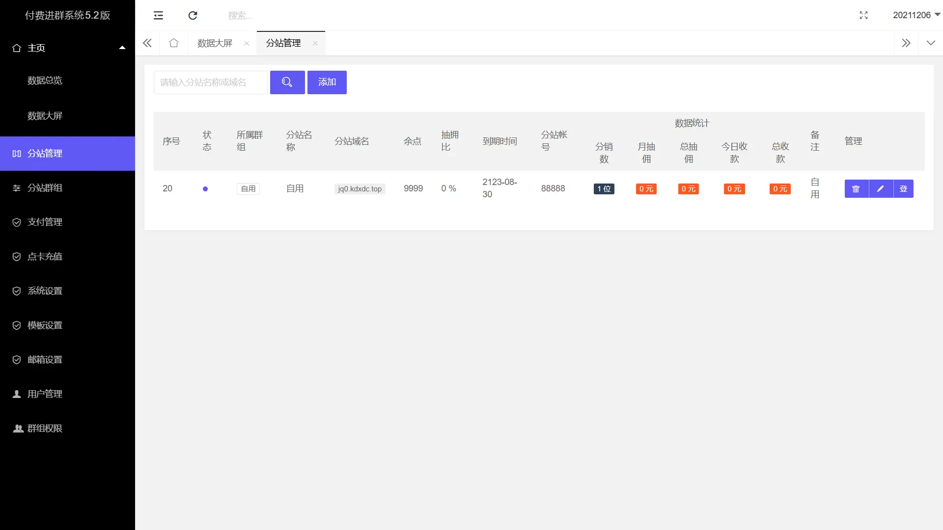
Task: Click the 登 login button in the row
Action: tap(903, 189)
